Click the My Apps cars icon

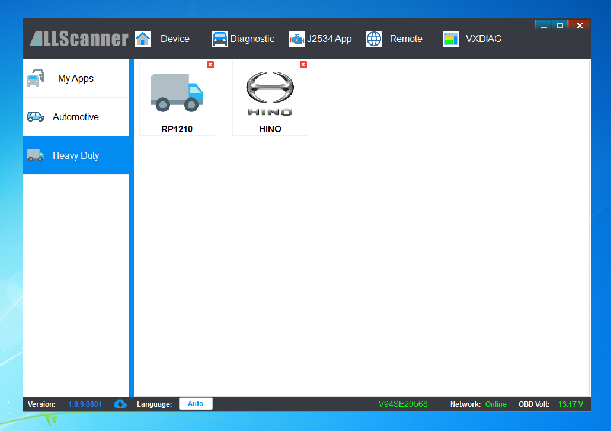pos(36,78)
